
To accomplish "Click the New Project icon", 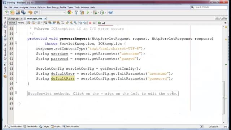I will (x=12, y=13).
